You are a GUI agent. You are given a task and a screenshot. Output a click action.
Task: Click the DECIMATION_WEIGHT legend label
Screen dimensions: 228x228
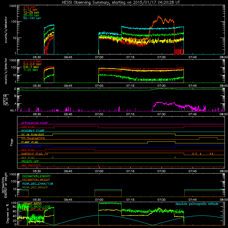(36, 180)
